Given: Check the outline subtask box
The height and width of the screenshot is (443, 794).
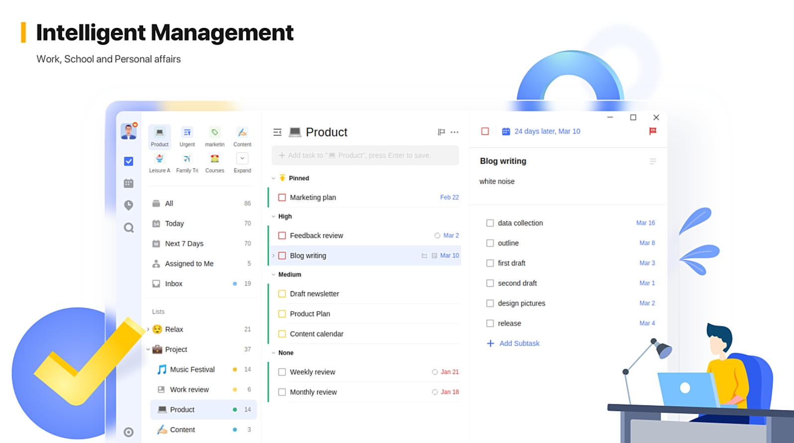Looking at the screenshot, I should [x=490, y=243].
